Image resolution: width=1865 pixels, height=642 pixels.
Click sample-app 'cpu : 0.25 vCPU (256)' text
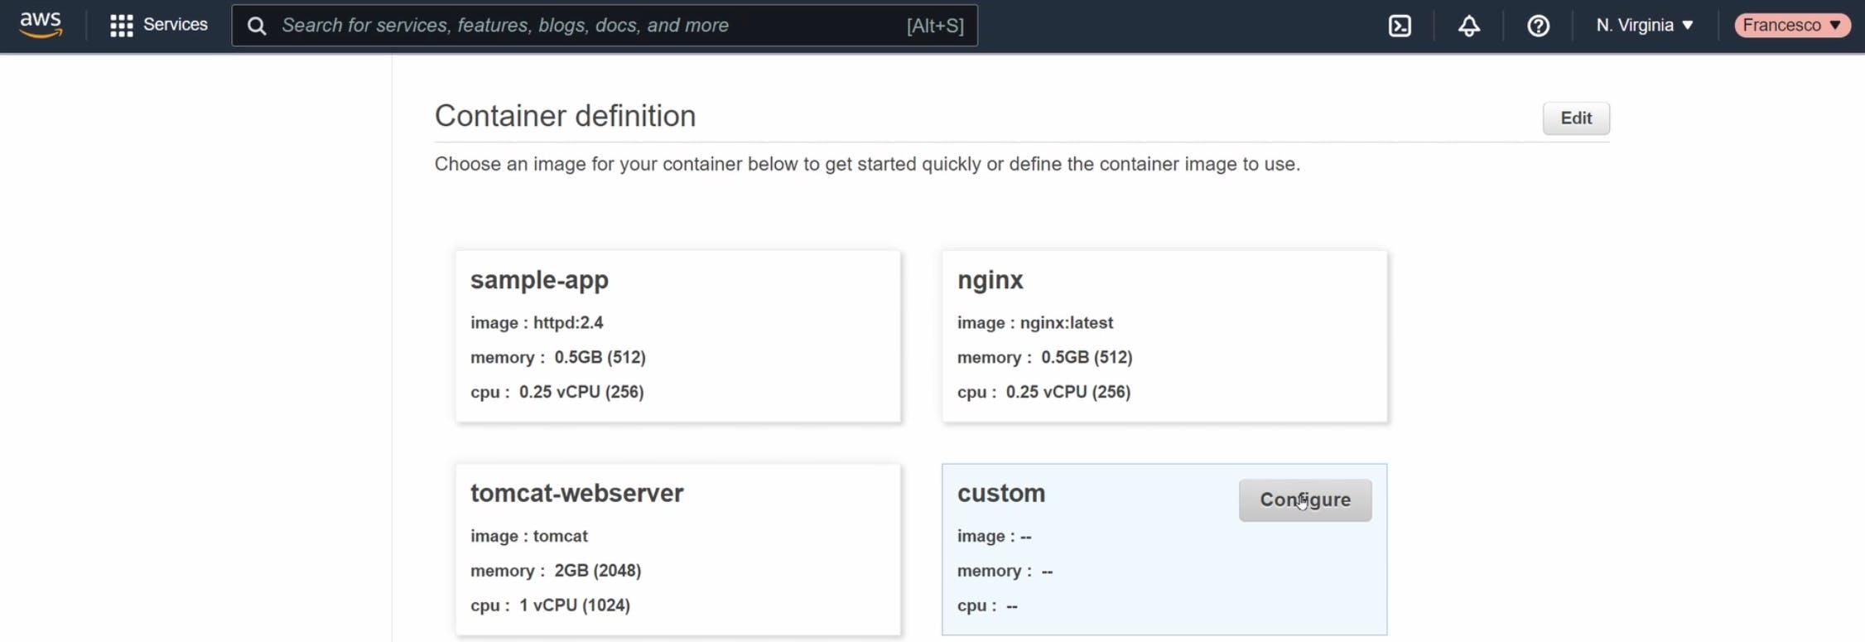click(x=557, y=392)
